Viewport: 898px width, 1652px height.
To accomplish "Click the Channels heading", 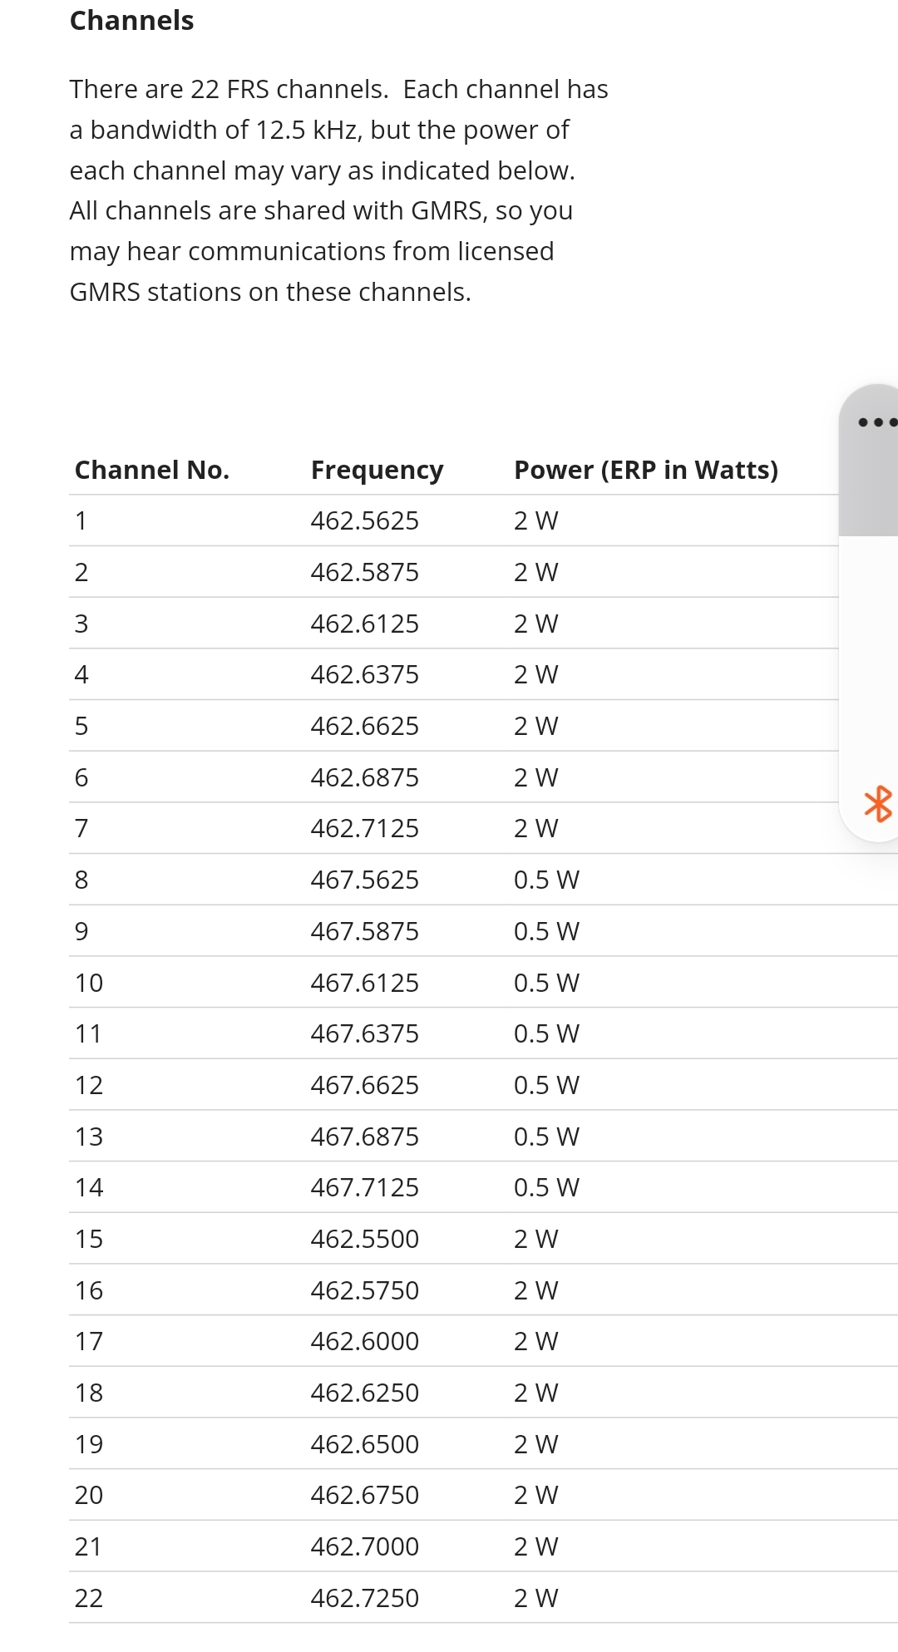I will pyautogui.click(x=131, y=21).
